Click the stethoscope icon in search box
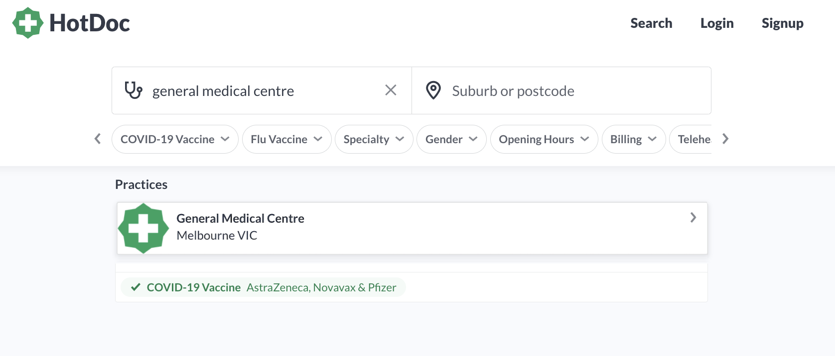Viewport: 835px width, 356px height. pyautogui.click(x=133, y=90)
